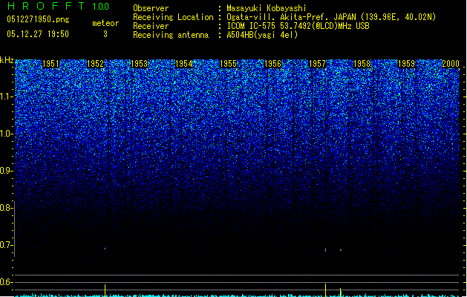The height and width of the screenshot is (297, 467).
Task: Click location Ogata-vill. Akita-Pref. JAPAN text
Action: [291, 17]
